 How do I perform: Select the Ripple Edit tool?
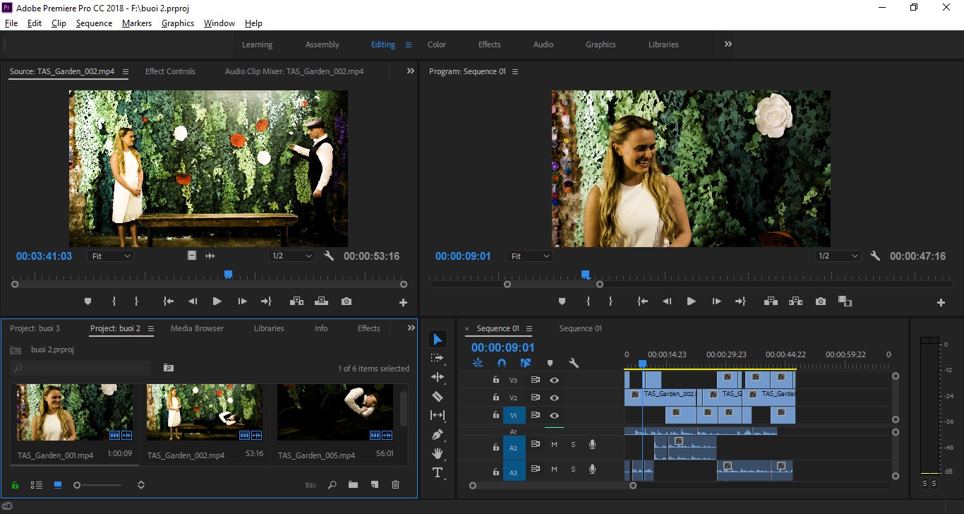click(x=438, y=377)
